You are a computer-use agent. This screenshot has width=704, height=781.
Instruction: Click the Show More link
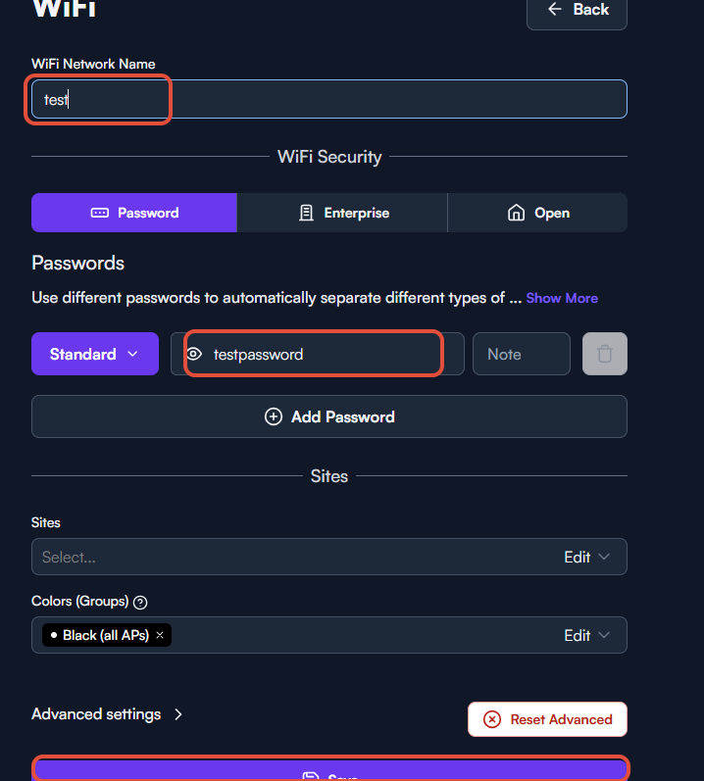tap(562, 298)
